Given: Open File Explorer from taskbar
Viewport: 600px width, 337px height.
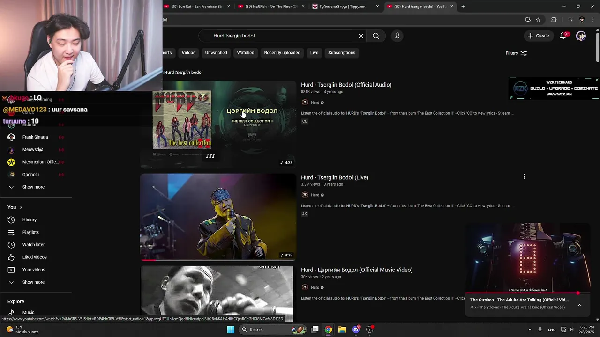Looking at the screenshot, I should 342,330.
